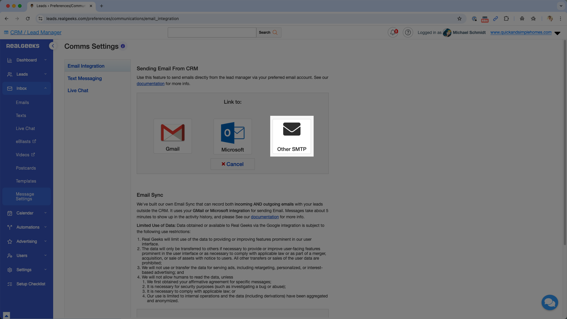The height and width of the screenshot is (319, 567).
Task: Click the search magnifier button
Action: 275,32
